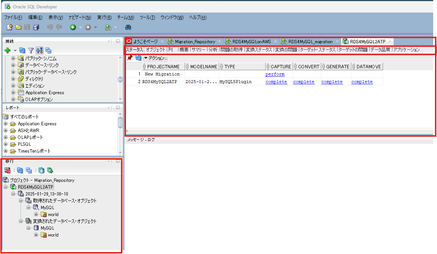This screenshot has width=437, height=254.
Task: Refresh the connections panel
Action: [22, 50]
